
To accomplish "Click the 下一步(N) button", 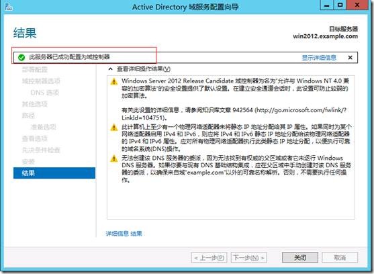I will click(249, 257).
